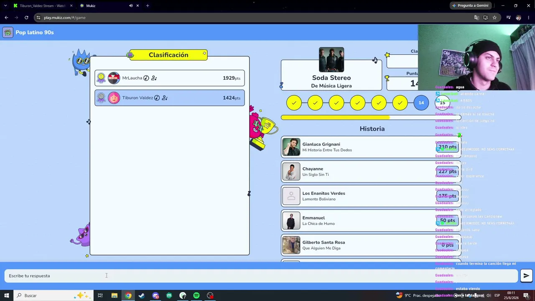535x301 pixels.
Task: Go back with the browser back arrow
Action: [x=6, y=18]
